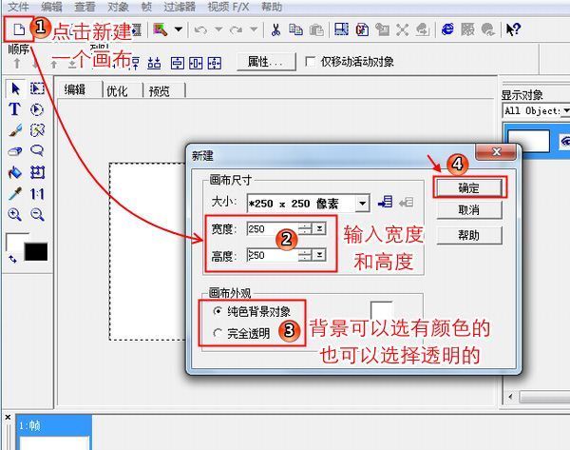Toggle object visibility eye icon in object panel
Viewport: 570px width, 450px height.
[x=565, y=141]
